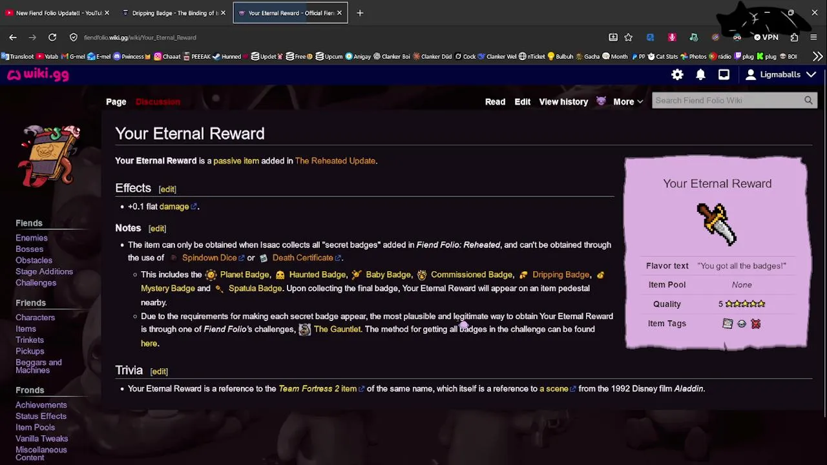827x465 pixels.
Task: Click the Haunted Badge icon
Action: pyautogui.click(x=280, y=275)
